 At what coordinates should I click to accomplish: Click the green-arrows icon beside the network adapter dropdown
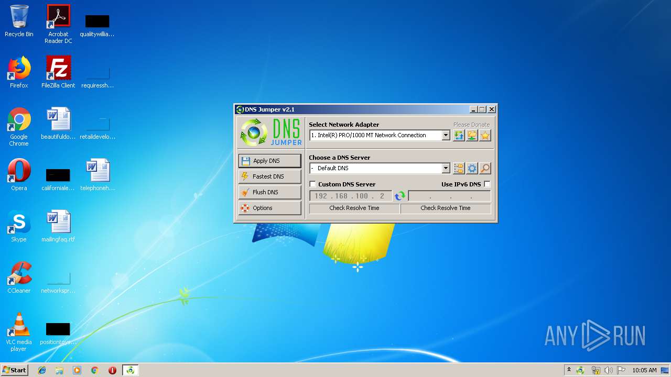coord(459,136)
